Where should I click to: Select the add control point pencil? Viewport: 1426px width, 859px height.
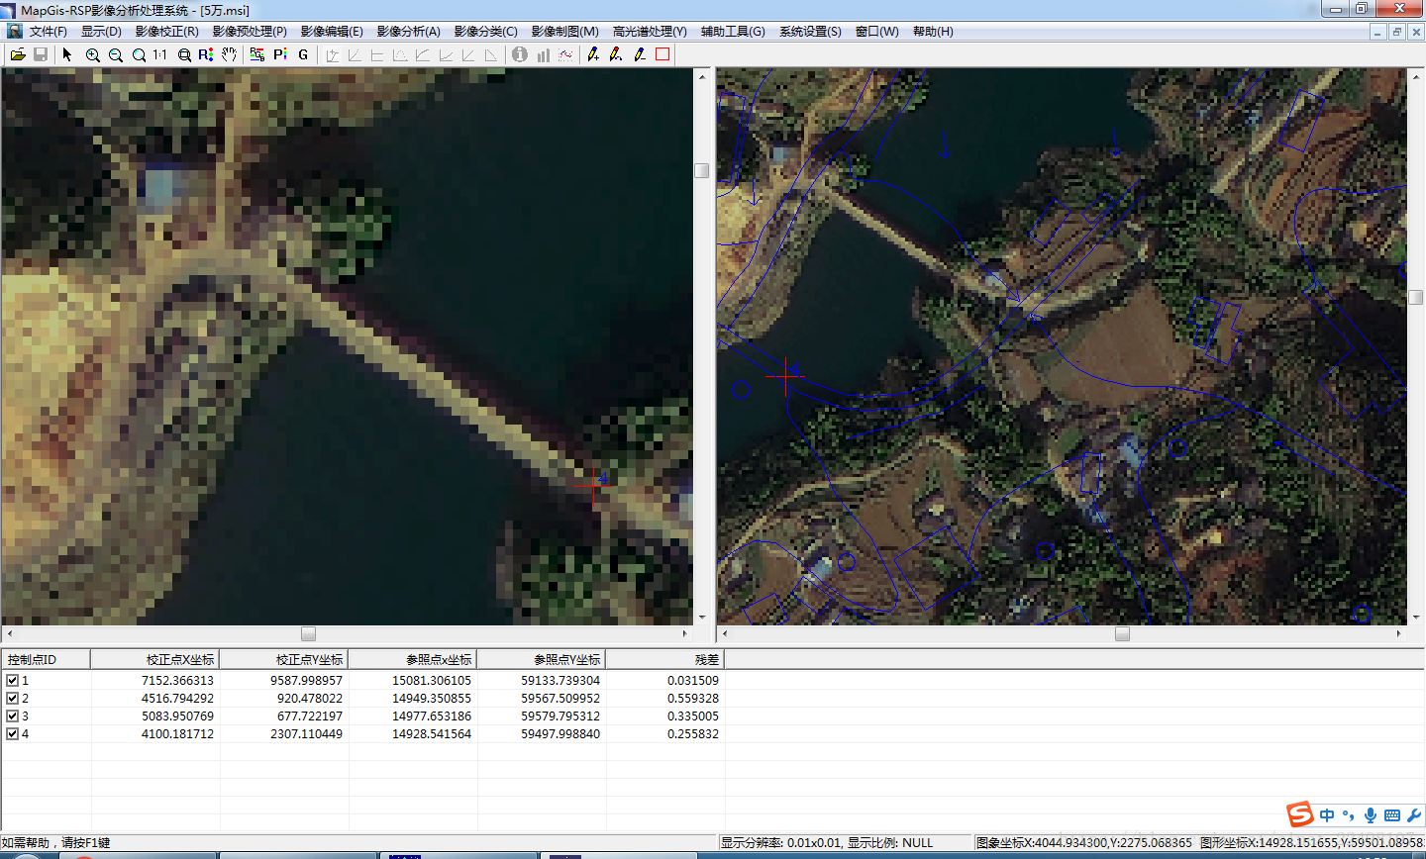593,54
